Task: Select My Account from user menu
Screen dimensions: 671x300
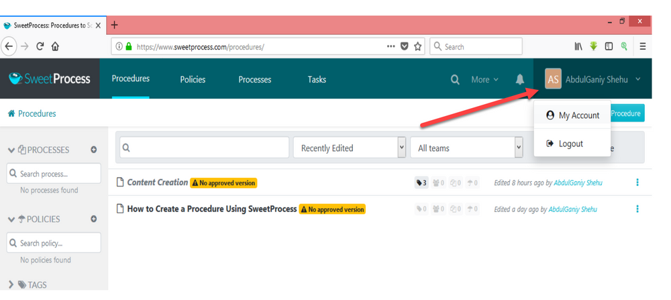Action: coord(572,115)
